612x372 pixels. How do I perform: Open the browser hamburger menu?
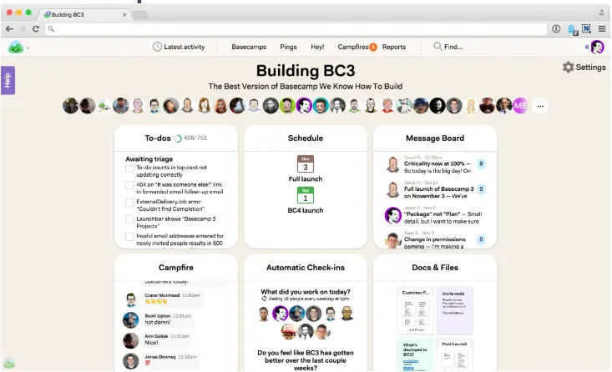click(x=602, y=29)
